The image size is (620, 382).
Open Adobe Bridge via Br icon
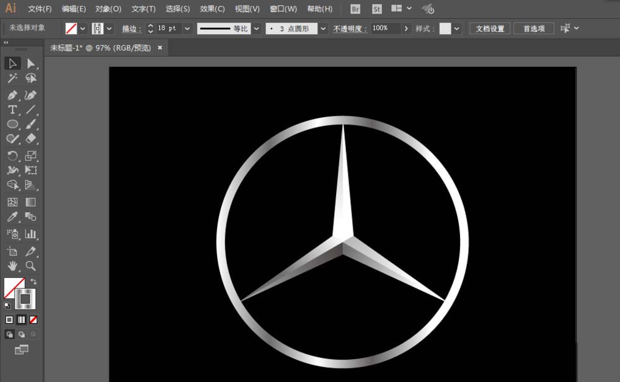355,9
